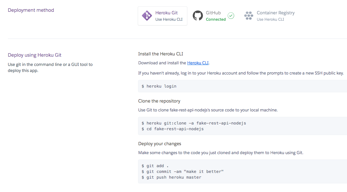
Task: Click the 'git commit -am "make it better"' line
Action: [185, 172]
